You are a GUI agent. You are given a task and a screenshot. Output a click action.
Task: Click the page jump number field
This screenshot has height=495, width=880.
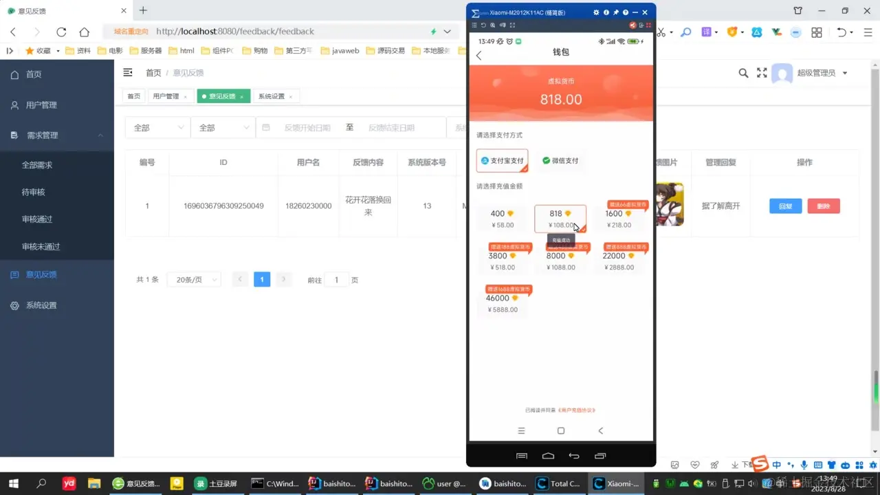[336, 280]
